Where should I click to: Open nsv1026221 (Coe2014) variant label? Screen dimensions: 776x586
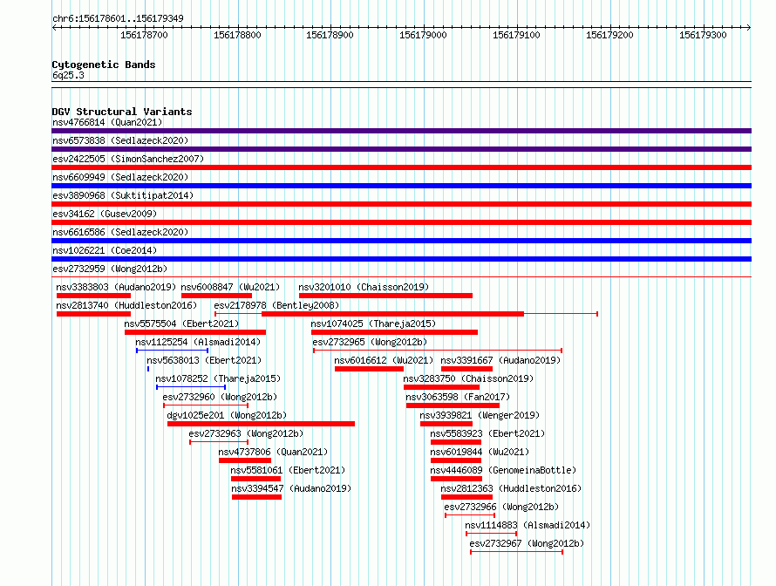105,250
